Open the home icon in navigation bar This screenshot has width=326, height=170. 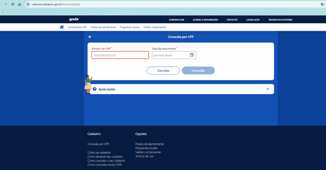62,27
